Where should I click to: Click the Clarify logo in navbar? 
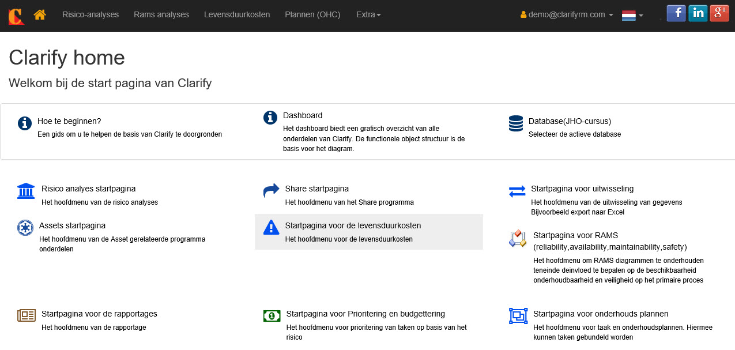[16, 16]
